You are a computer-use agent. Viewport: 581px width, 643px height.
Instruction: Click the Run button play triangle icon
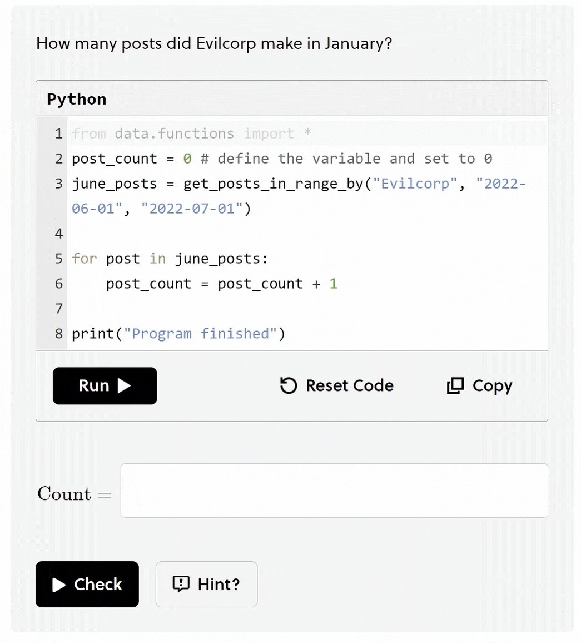(x=124, y=386)
